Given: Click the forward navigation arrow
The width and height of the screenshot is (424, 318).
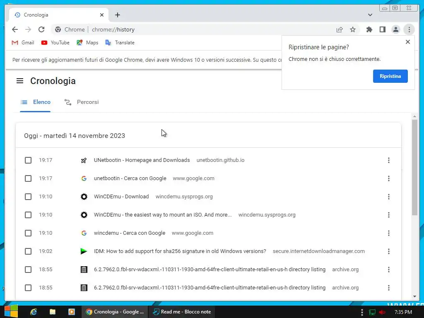Looking at the screenshot, I should tap(28, 29).
